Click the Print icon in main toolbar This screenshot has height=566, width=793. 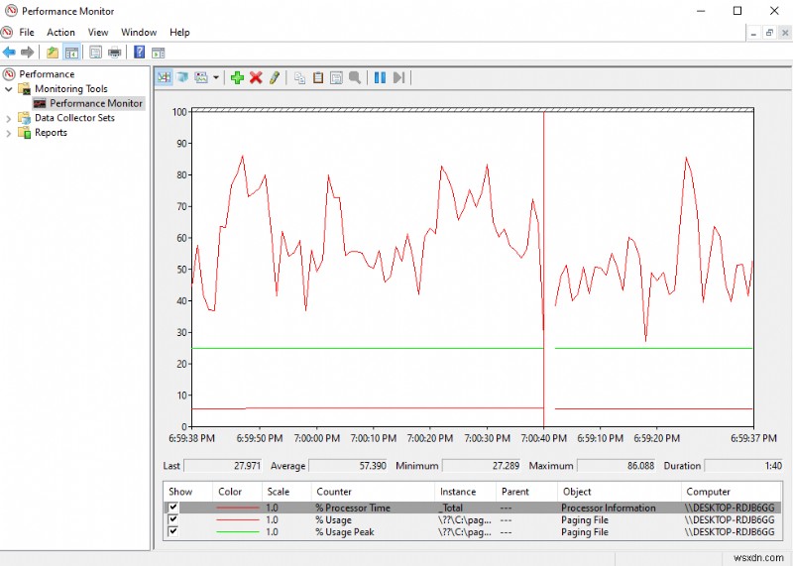pos(114,53)
